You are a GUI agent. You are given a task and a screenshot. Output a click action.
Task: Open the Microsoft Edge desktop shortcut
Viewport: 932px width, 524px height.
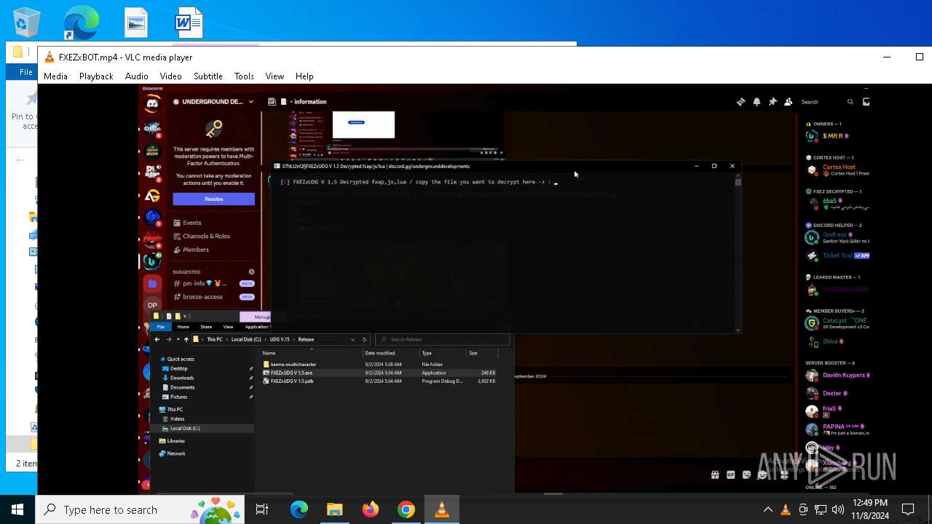click(81, 23)
